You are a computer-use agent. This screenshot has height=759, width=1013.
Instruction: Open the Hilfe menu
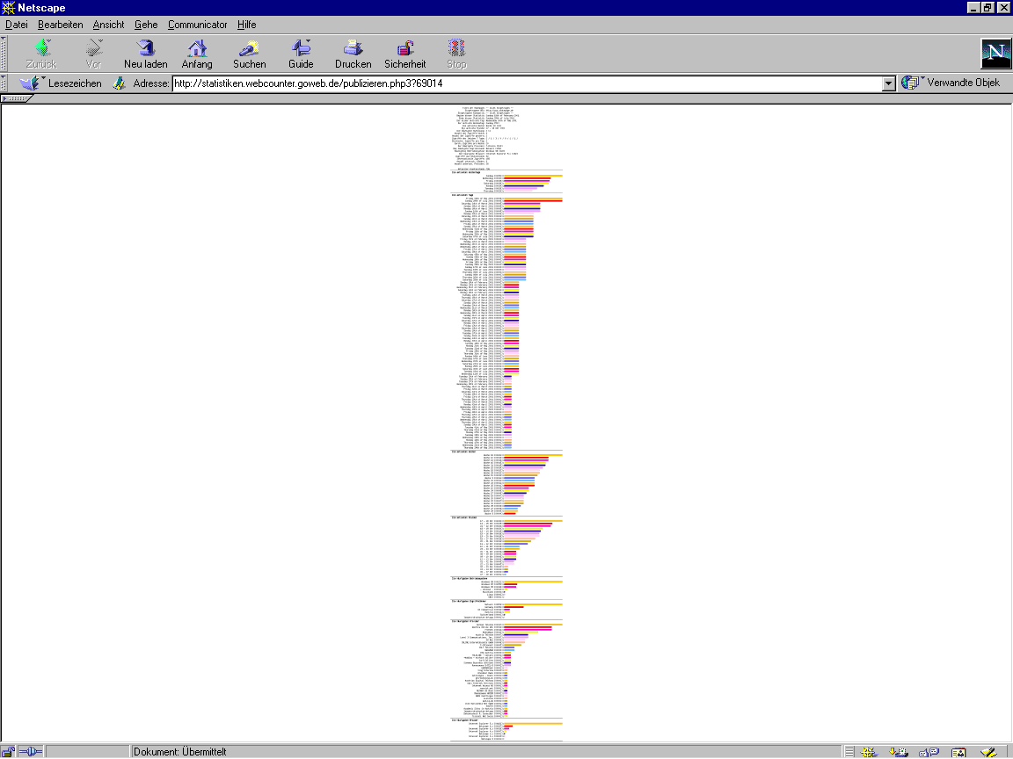(x=246, y=25)
